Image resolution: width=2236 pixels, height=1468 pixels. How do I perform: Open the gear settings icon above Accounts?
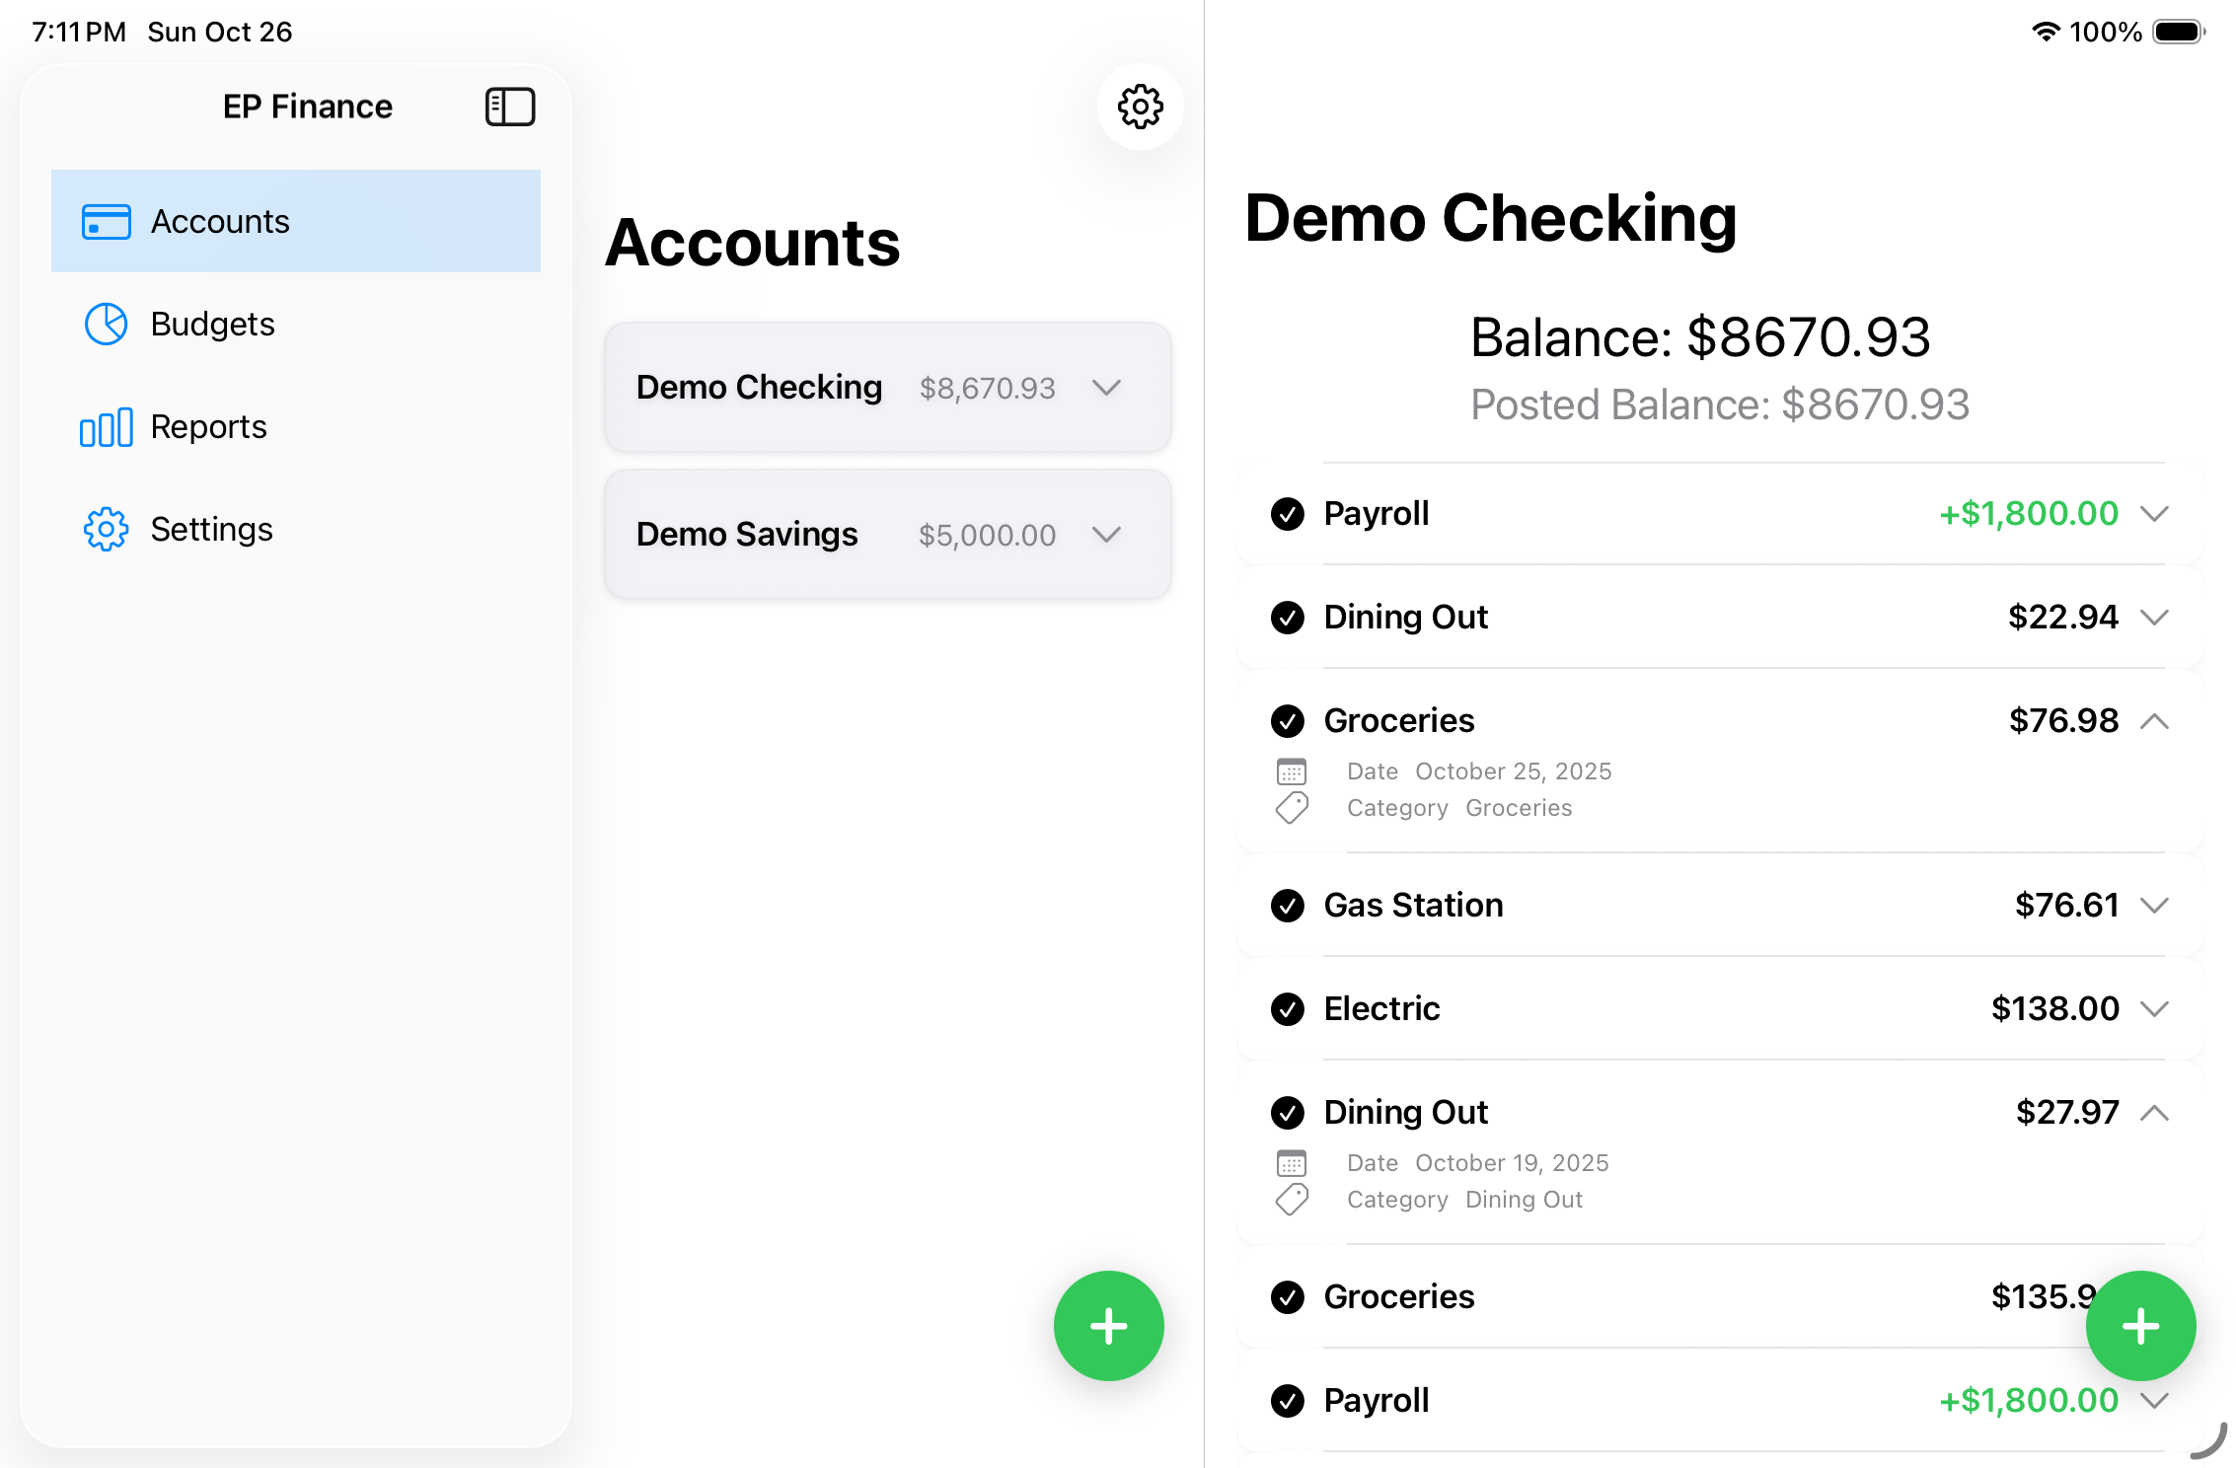click(1140, 107)
